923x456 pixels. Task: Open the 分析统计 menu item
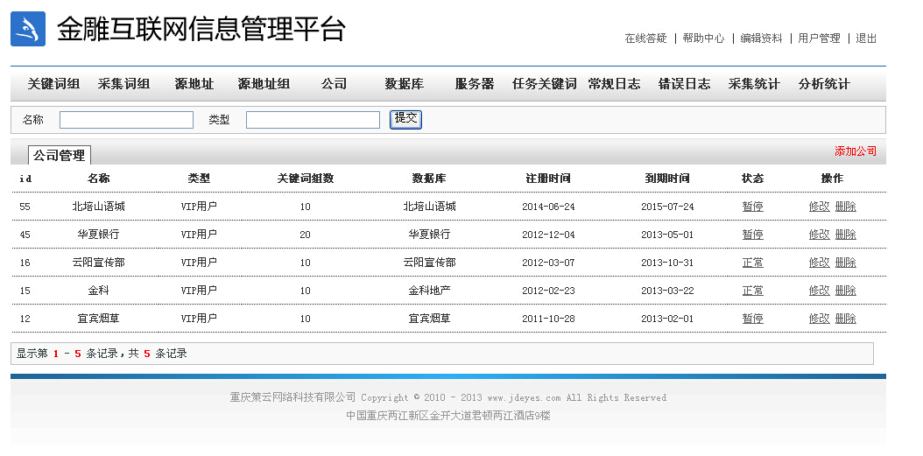(824, 84)
